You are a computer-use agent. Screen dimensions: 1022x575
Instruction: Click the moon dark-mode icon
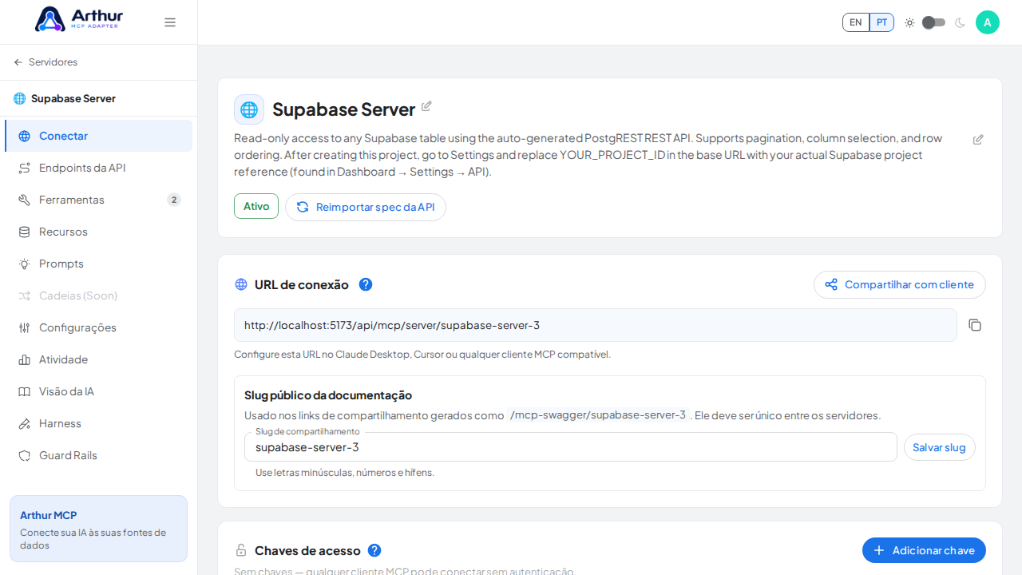[x=960, y=22]
